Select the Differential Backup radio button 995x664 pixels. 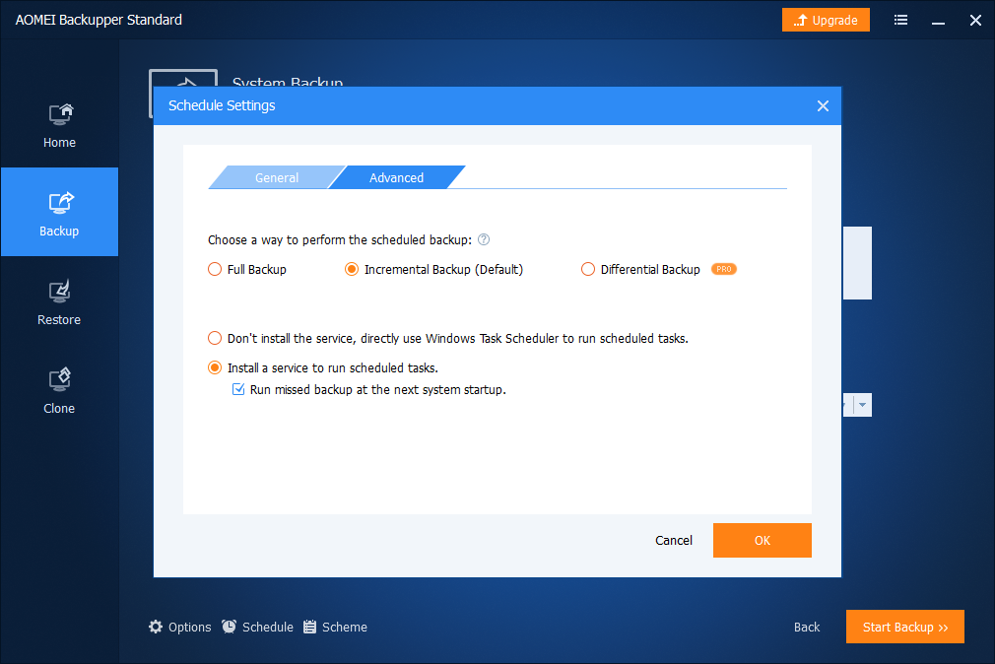pyautogui.click(x=588, y=269)
